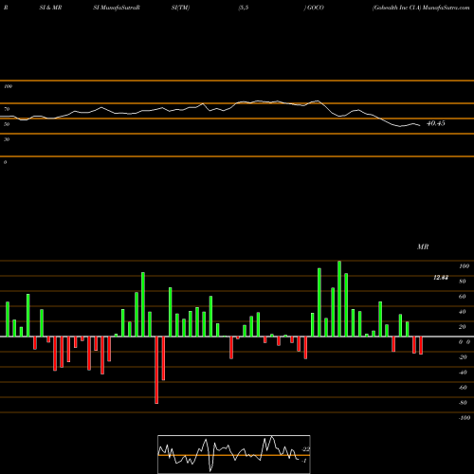The width and height of the screenshot is (474, 474).
Task: Click the '30' level label on RSI chart
Action: point(7,139)
